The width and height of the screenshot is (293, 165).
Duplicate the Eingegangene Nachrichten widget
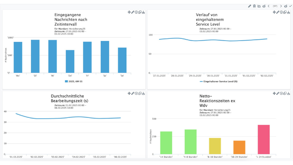(140, 12)
